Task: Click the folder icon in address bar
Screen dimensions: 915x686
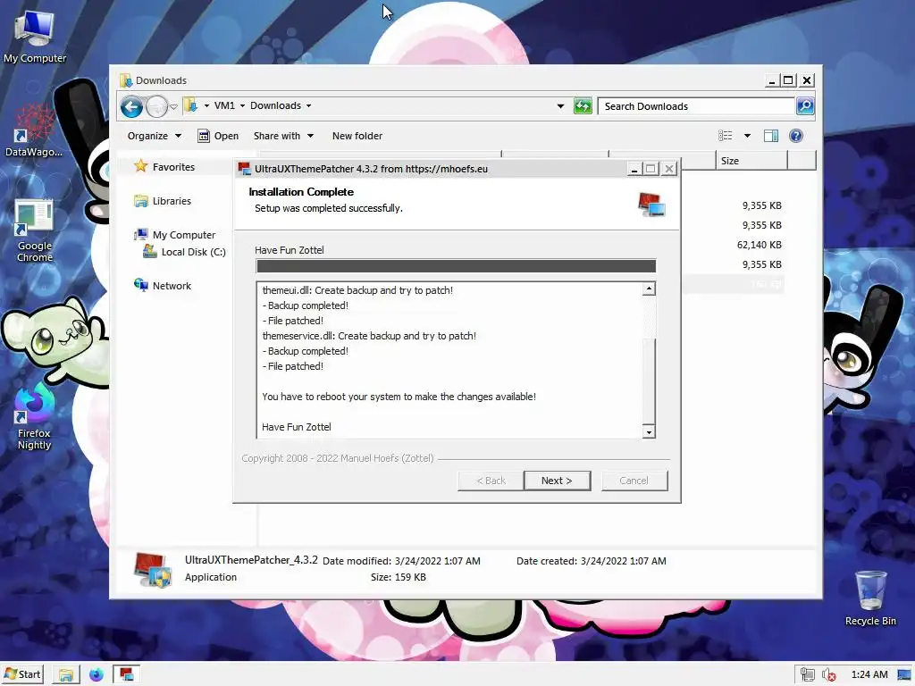Action: click(190, 105)
